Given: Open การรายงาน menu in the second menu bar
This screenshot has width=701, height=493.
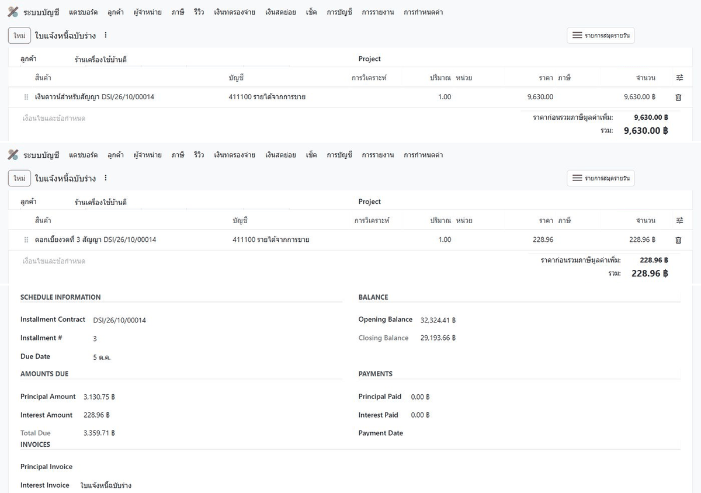Looking at the screenshot, I should pyautogui.click(x=377, y=155).
